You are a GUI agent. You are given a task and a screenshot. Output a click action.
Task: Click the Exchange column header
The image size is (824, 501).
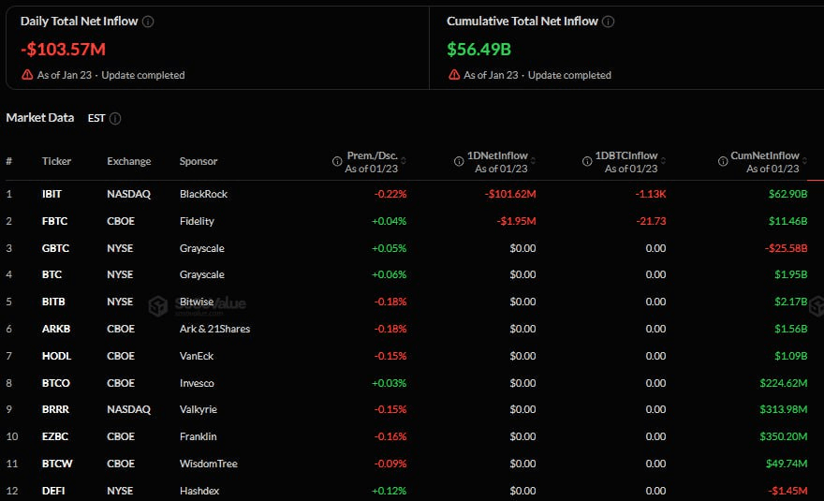[129, 161]
